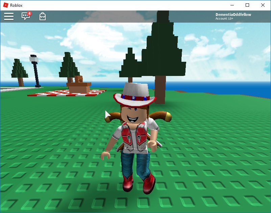This screenshot has width=271, height=213.
Task: Minimize the Roblox window
Action: pos(232,5)
